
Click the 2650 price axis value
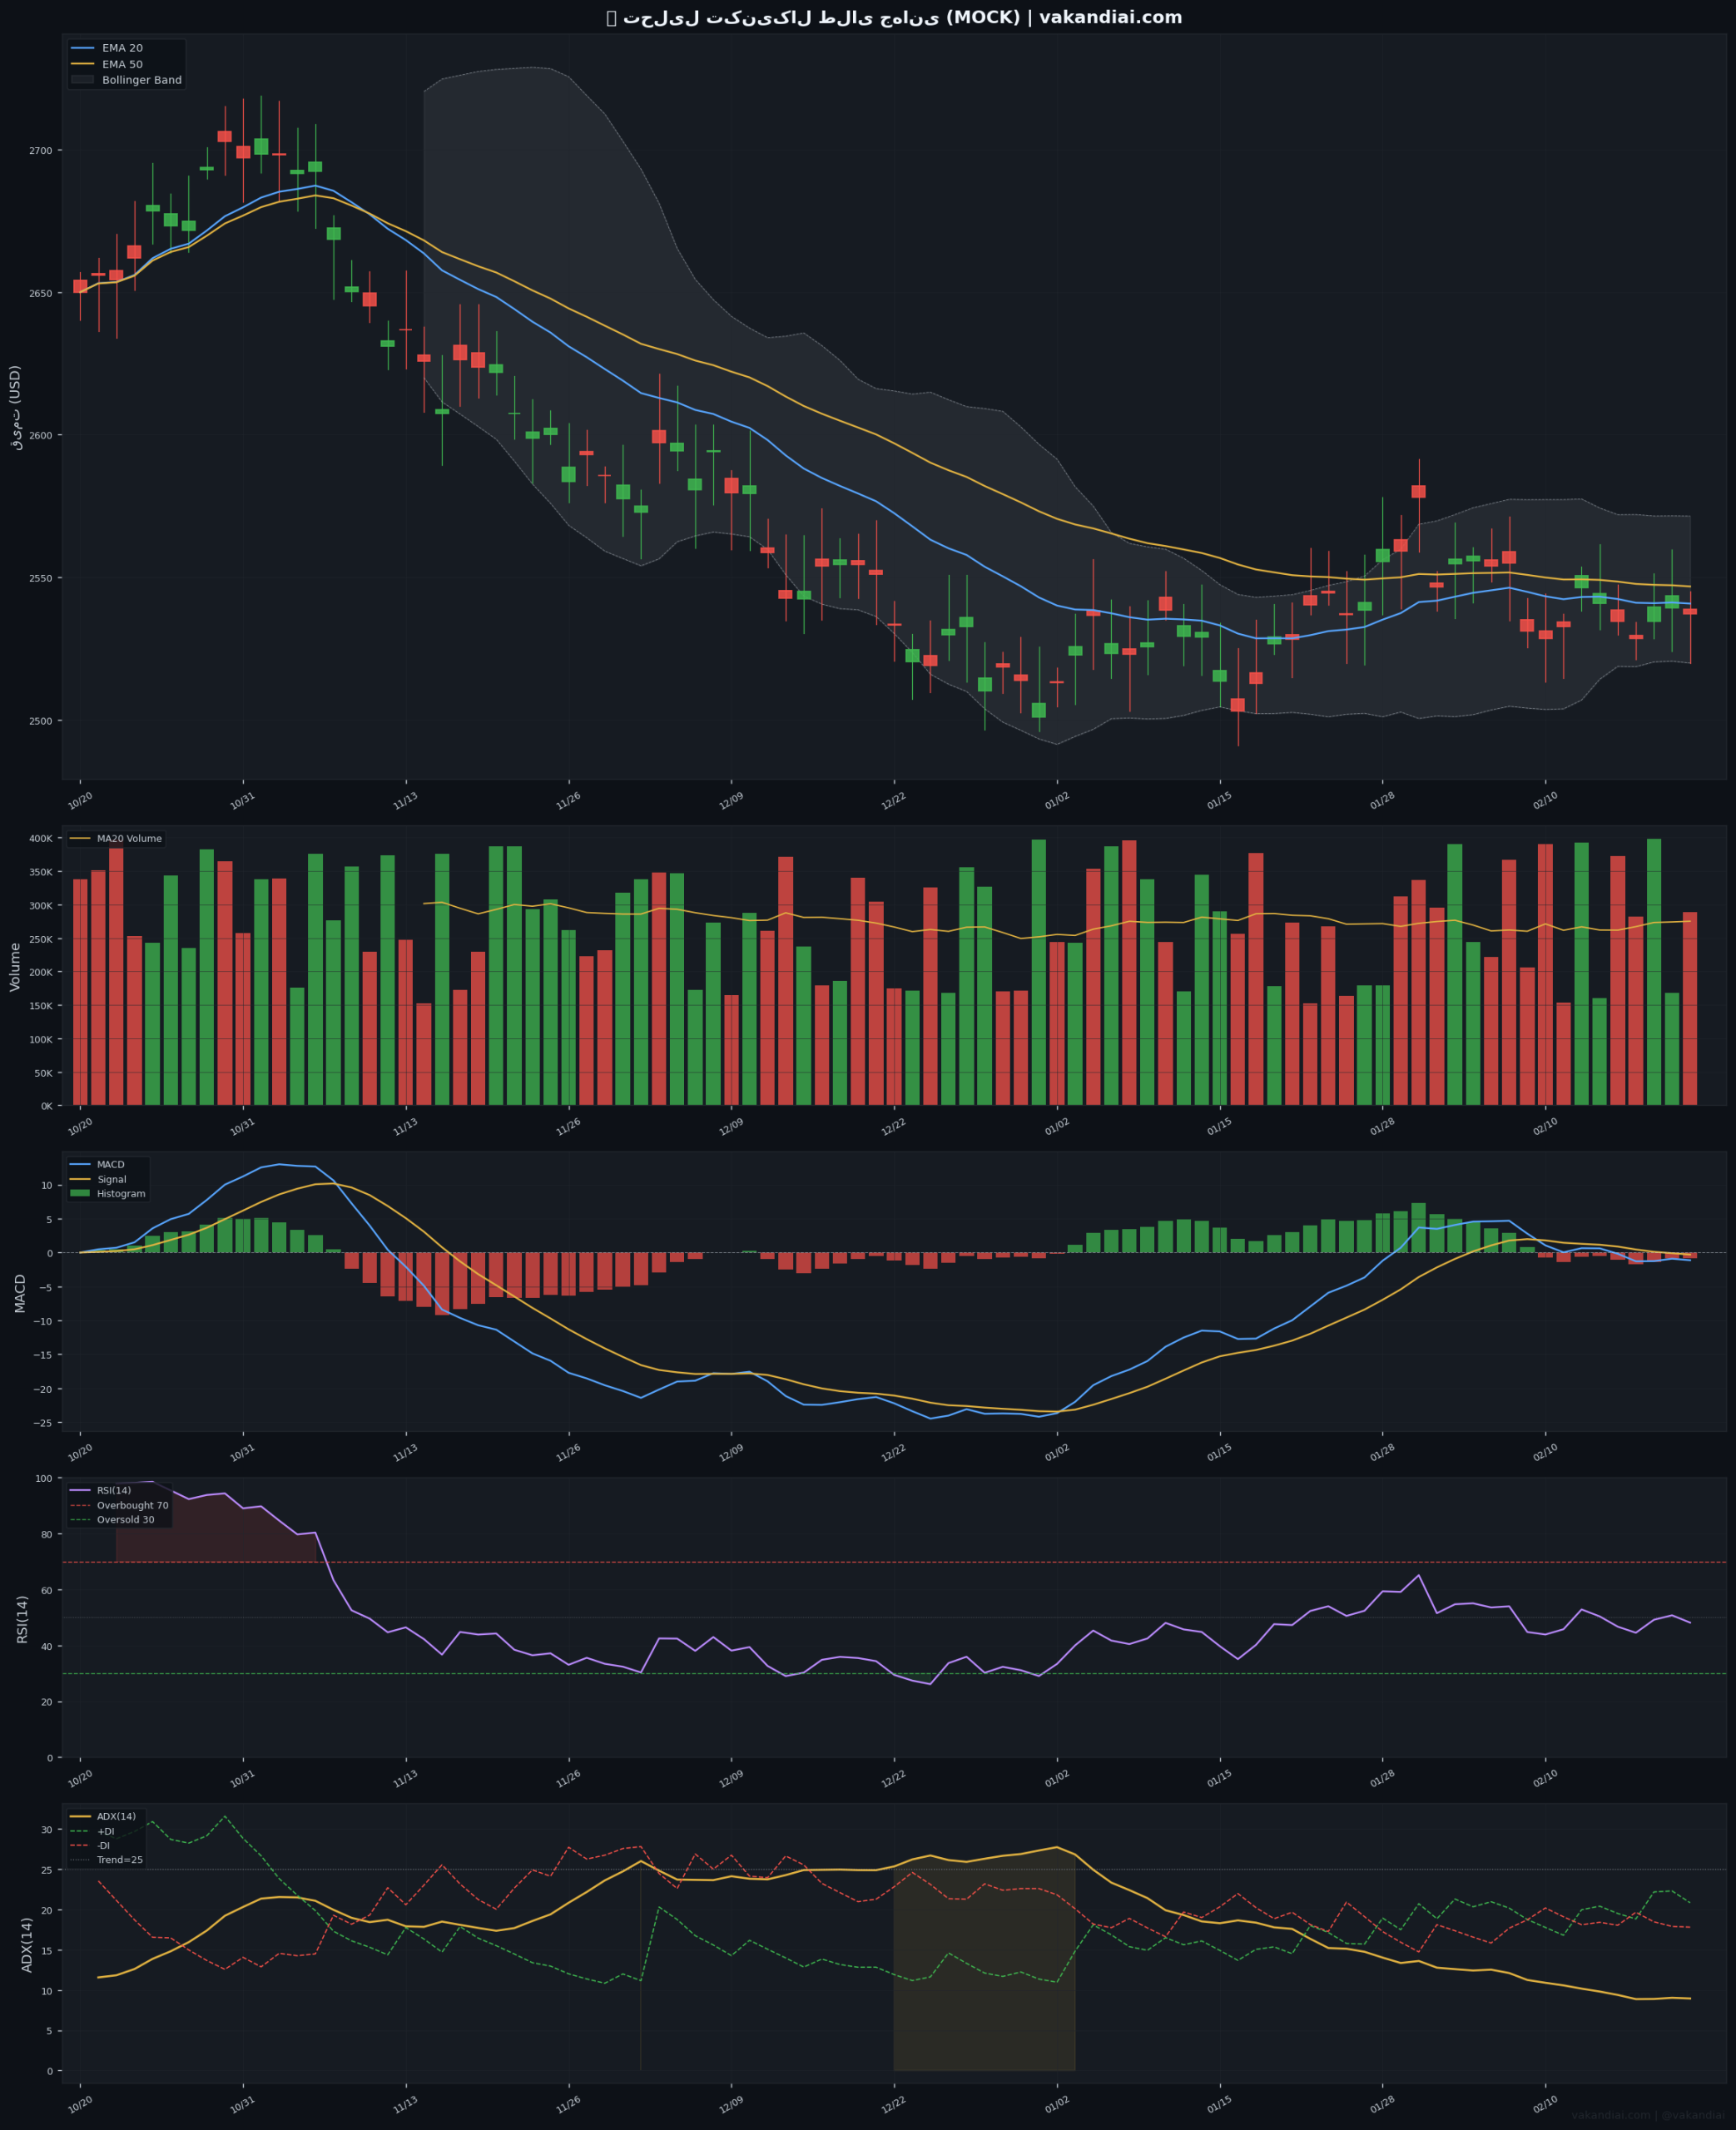(x=40, y=294)
